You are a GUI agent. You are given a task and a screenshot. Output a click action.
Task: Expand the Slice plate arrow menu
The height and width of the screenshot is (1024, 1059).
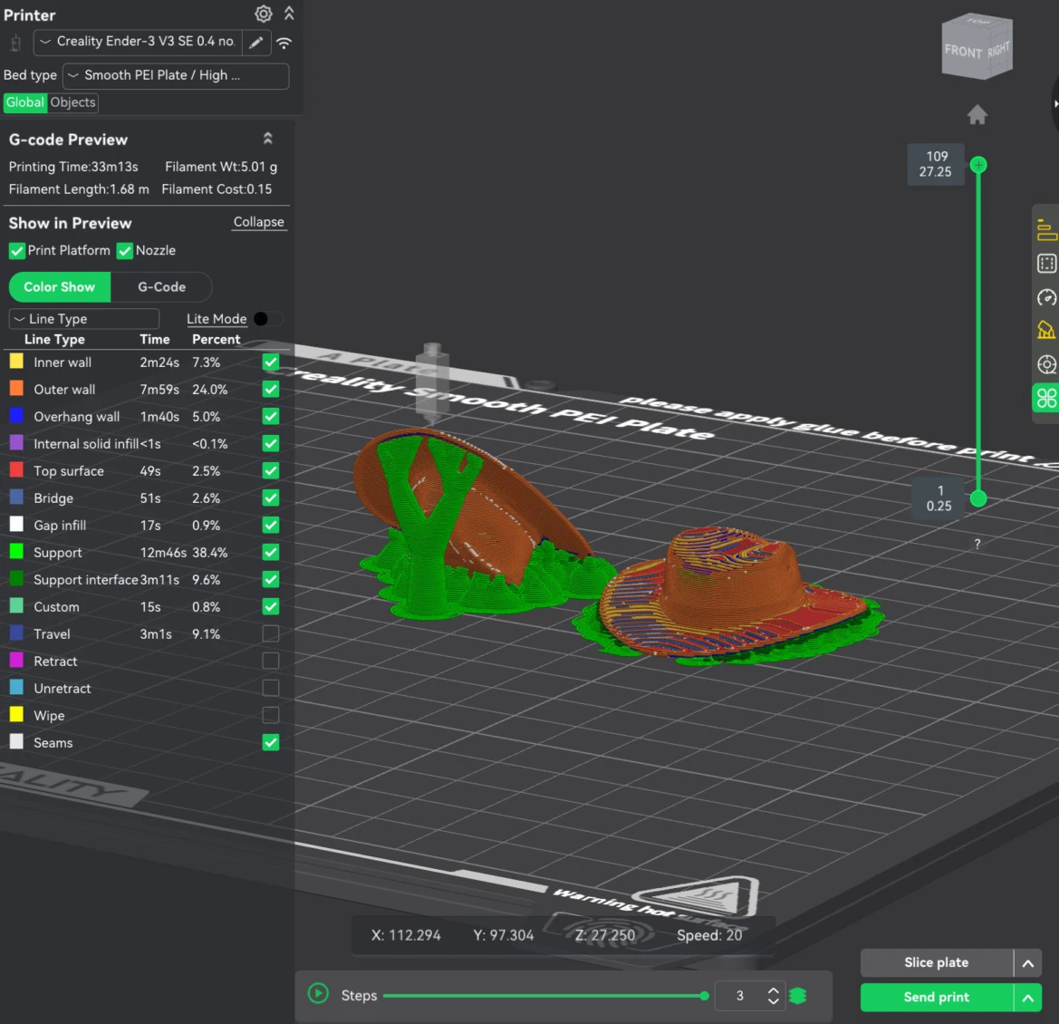pyautogui.click(x=1028, y=963)
